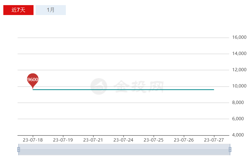
Task: Switch to the 1月 tab
Action: point(51,10)
